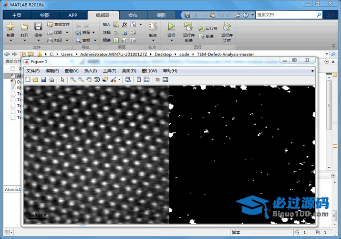This screenshot has height=239, width=341.
Task: Click the Print Figure icon in figure toolbar
Action: pyautogui.click(x=52, y=79)
